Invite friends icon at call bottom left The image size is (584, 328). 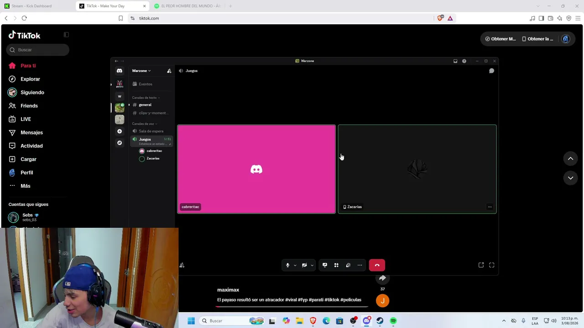click(x=182, y=265)
